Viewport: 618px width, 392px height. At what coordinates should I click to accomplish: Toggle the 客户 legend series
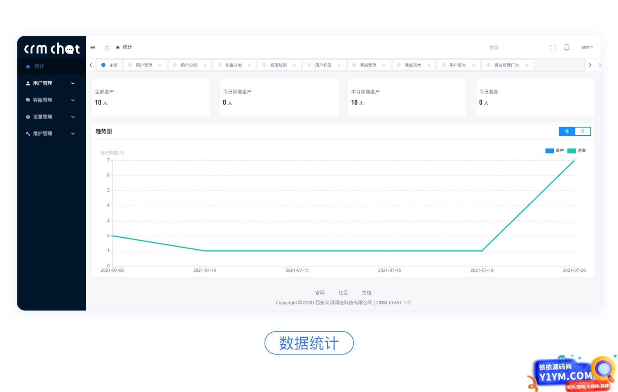555,151
